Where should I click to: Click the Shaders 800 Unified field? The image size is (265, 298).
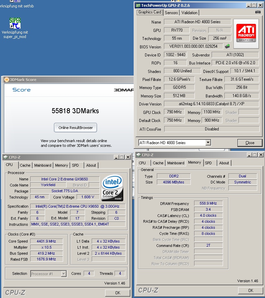(x=182, y=71)
